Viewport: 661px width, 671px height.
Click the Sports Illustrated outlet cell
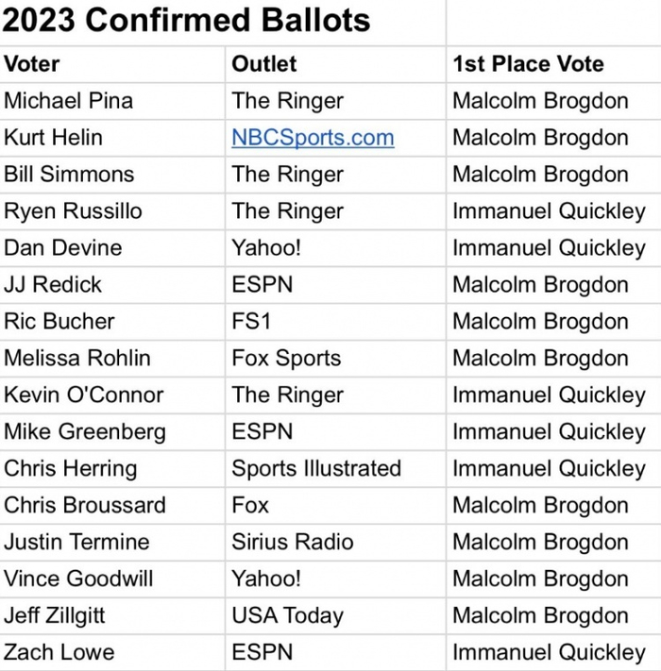tap(316, 469)
